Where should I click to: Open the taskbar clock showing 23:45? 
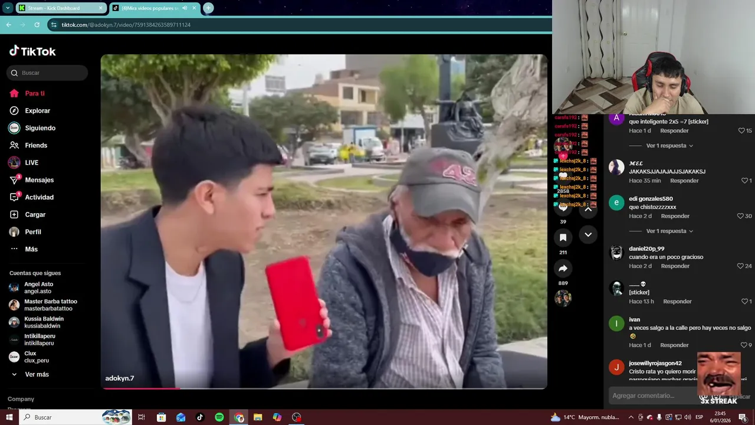(720, 417)
